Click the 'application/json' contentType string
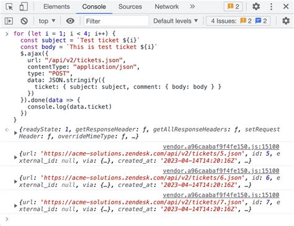 (105, 67)
